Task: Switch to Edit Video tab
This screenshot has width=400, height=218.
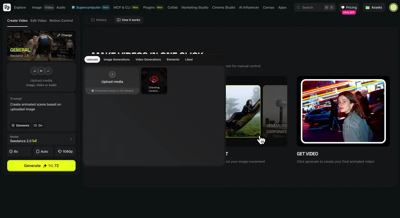Action: coord(38,21)
